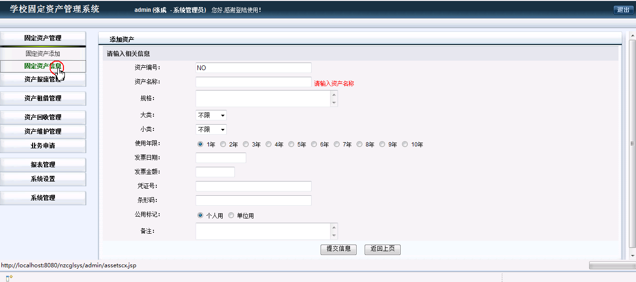The width and height of the screenshot is (636, 282).
Task: Select 单位用 radio button
Action: point(231,215)
